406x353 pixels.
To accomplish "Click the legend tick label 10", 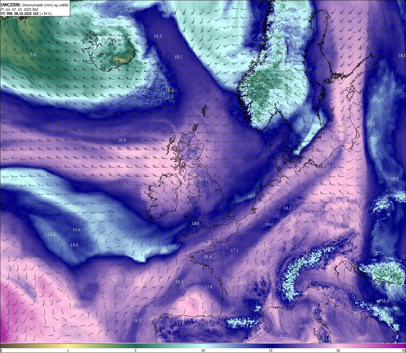I will click(203, 350).
